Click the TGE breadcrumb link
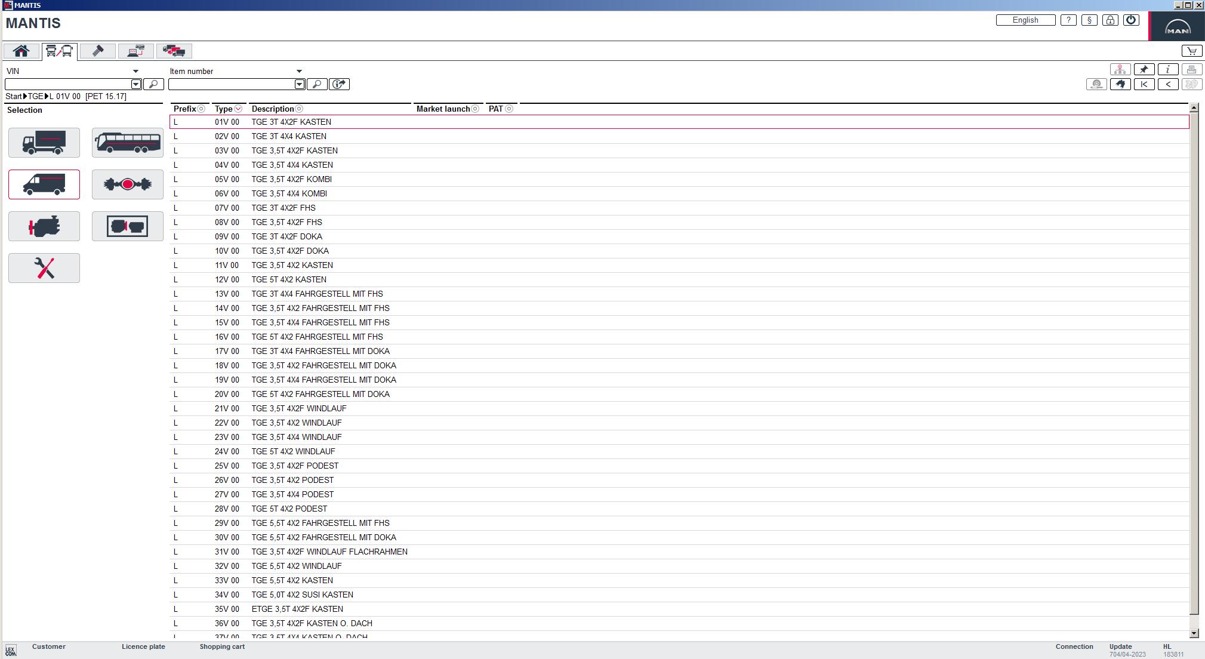1205x659 pixels. 36,96
